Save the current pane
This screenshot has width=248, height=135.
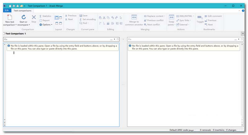click(x=83, y=15)
